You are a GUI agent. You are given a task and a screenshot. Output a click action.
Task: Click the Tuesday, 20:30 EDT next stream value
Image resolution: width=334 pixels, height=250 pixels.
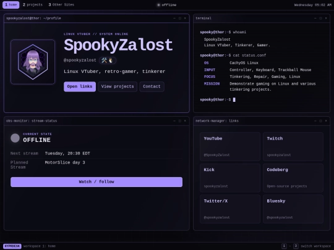67,154
